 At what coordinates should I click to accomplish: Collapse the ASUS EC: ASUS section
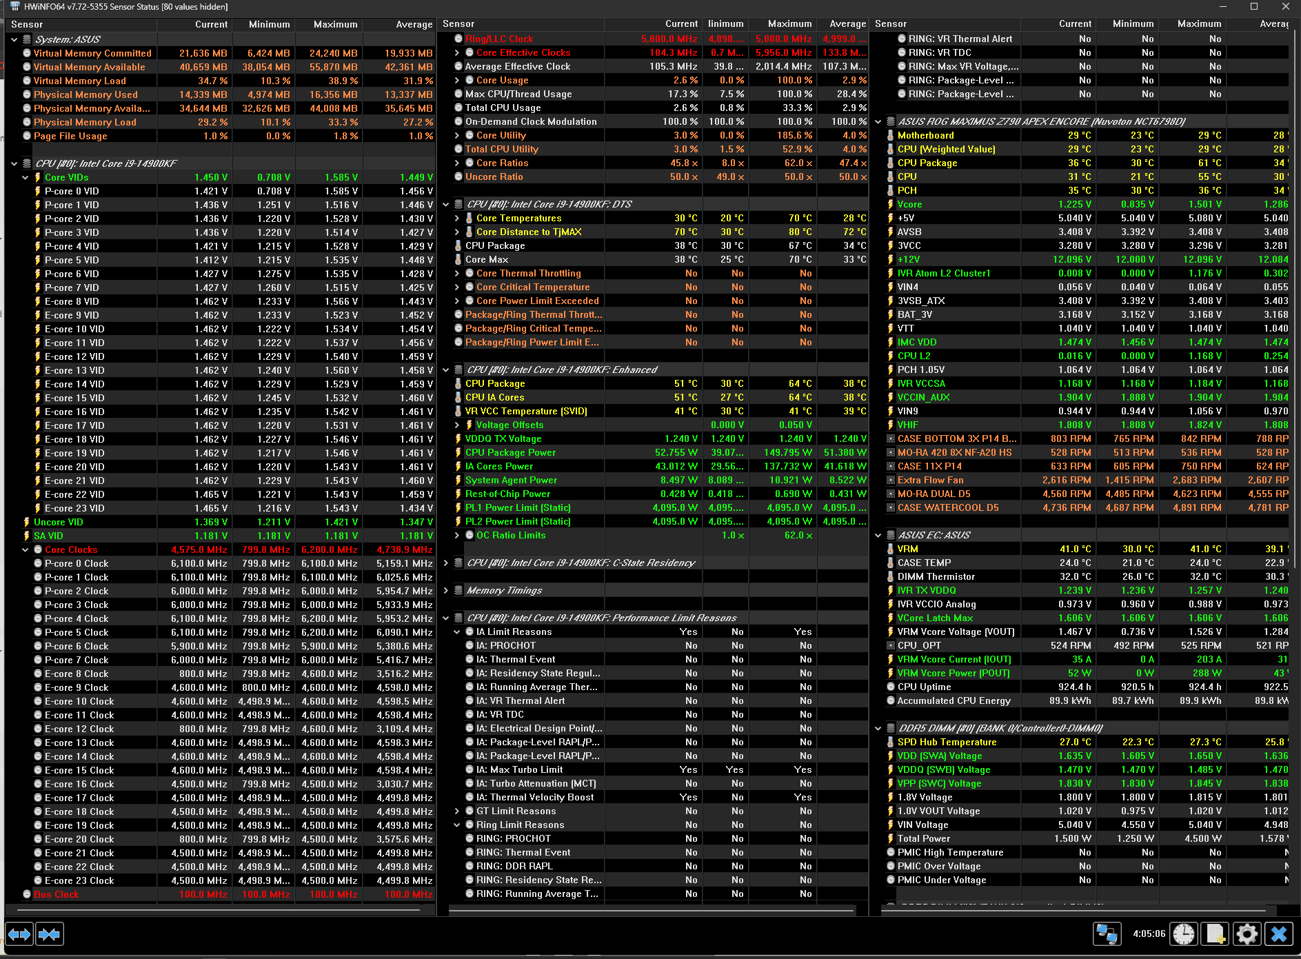[x=878, y=535]
